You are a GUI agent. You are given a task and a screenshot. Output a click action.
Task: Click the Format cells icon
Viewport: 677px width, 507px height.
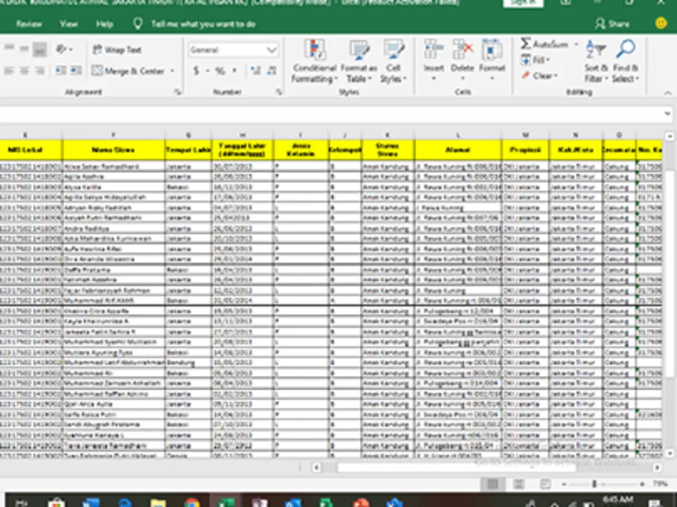[x=492, y=50]
